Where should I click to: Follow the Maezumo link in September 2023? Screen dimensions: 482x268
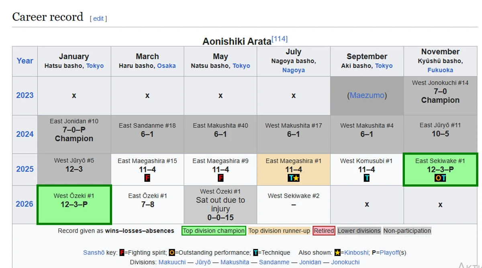(367, 95)
